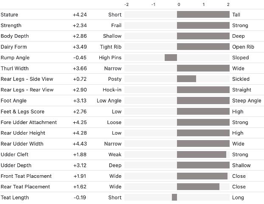264x204 pixels.
Task: Select the Udder Depth trait label
Action: click(x=16, y=165)
